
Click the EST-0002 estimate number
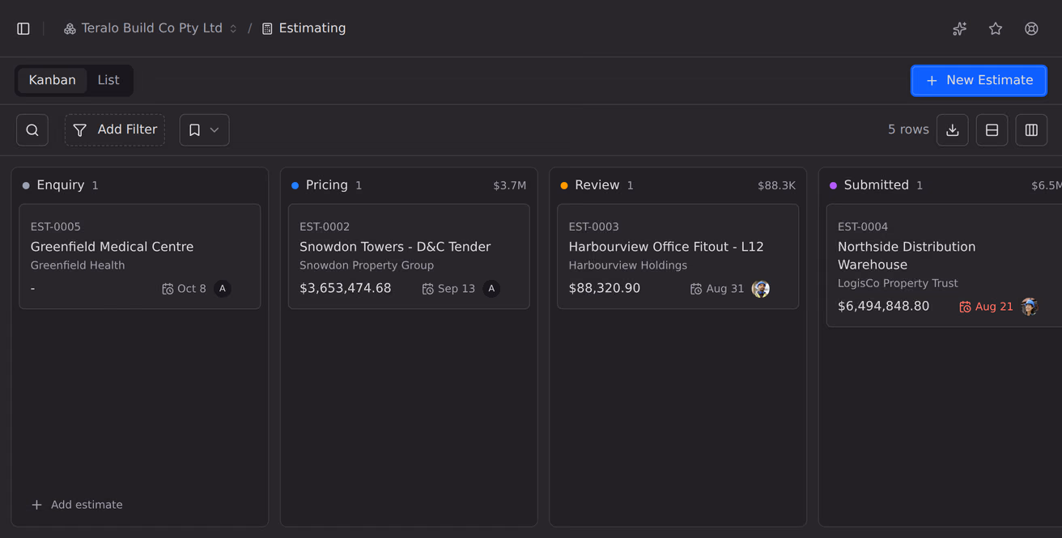tap(325, 227)
